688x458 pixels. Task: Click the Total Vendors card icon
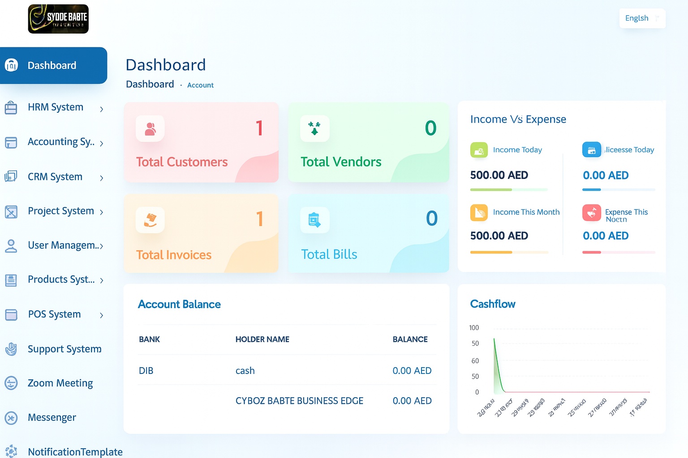(x=314, y=129)
